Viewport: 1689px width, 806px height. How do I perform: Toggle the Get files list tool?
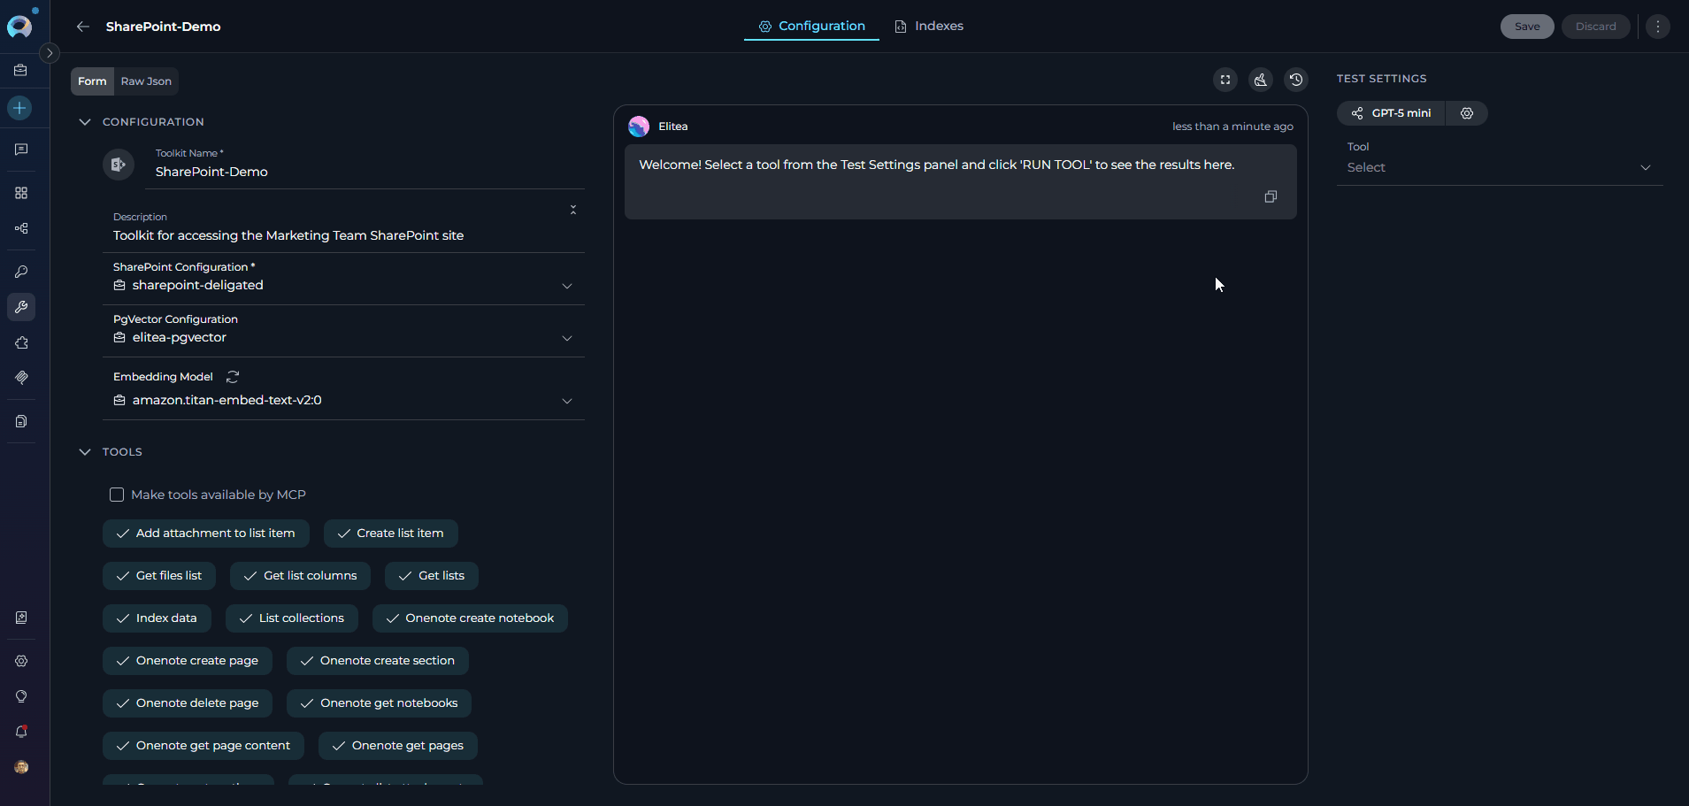[x=159, y=576]
